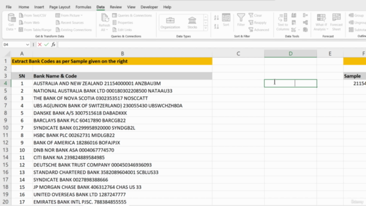Image resolution: width=366 pixels, height=206 pixels.
Task: Sort A to Z ascending
Action: (216, 18)
